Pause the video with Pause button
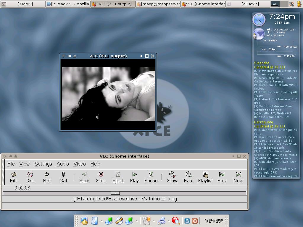The height and width of the screenshot is (227, 303). [151, 177]
